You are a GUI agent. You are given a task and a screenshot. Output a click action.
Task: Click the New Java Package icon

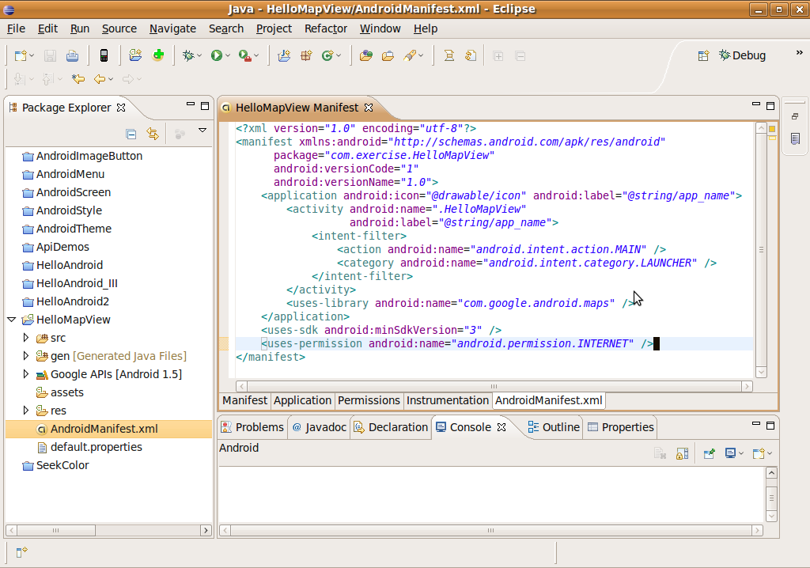306,56
